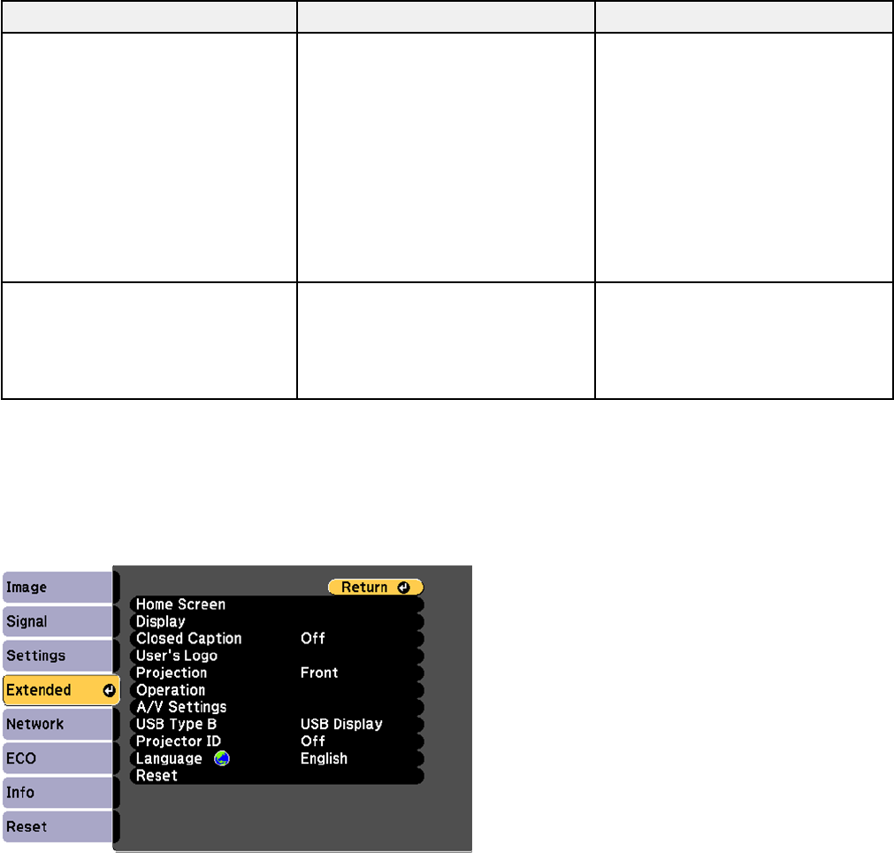Click the Language value English

pos(324,758)
